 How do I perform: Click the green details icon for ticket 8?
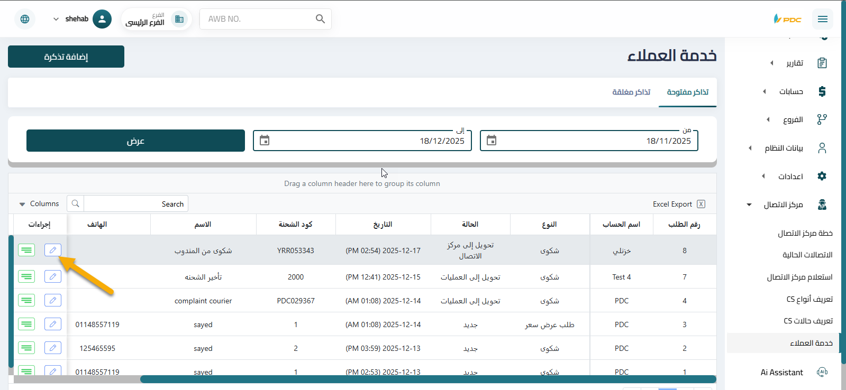[26, 250]
